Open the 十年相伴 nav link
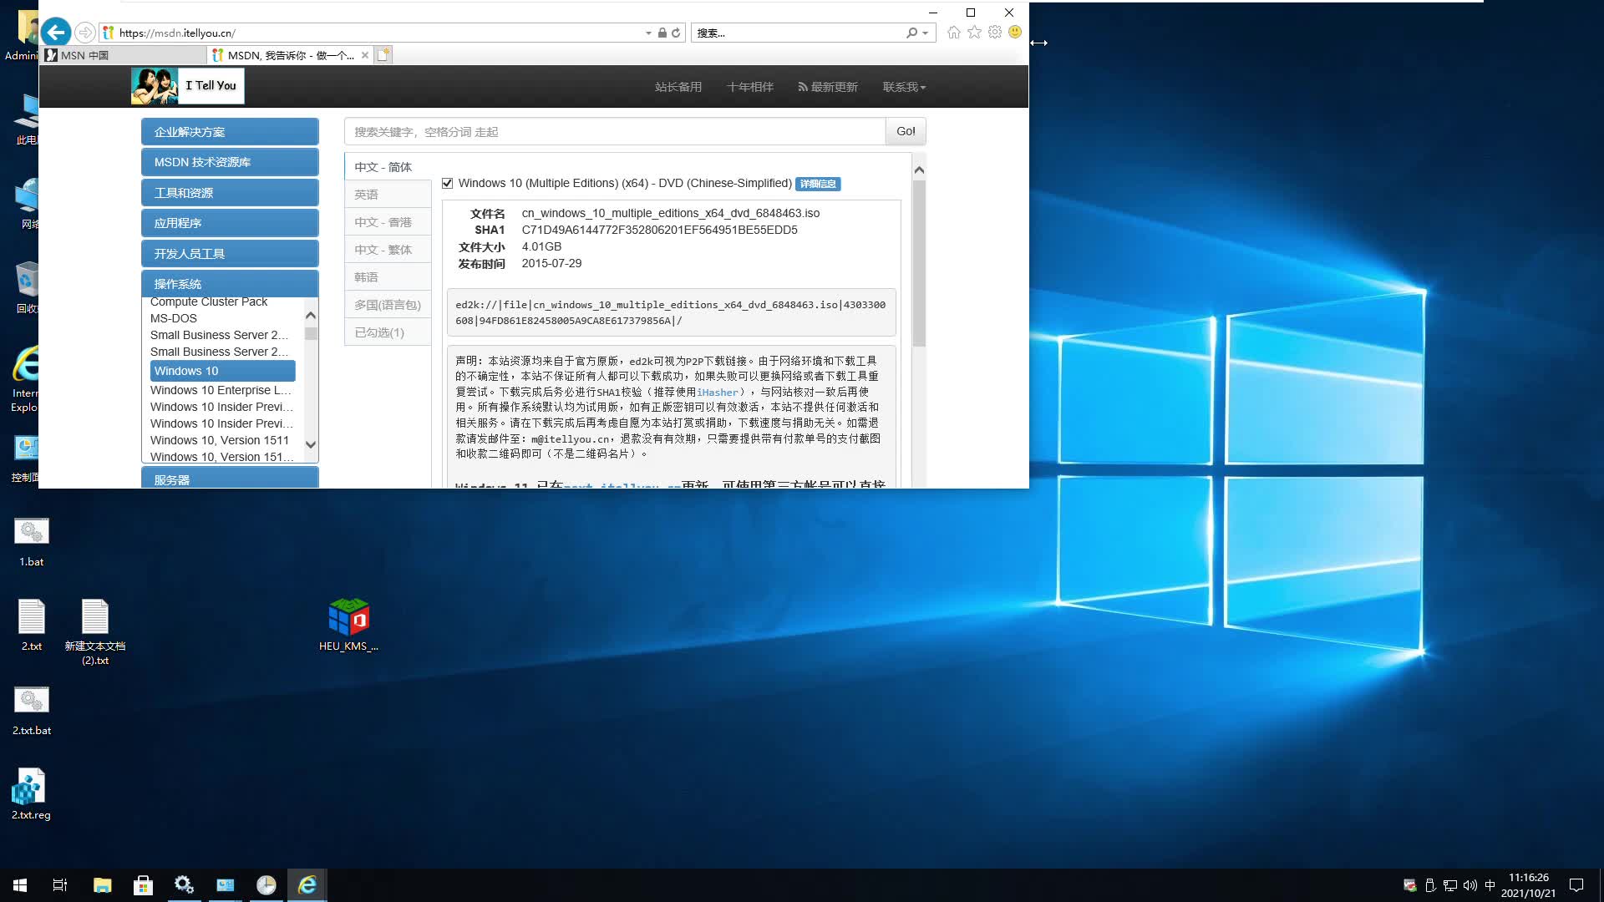The image size is (1604, 902). pyautogui.click(x=750, y=87)
